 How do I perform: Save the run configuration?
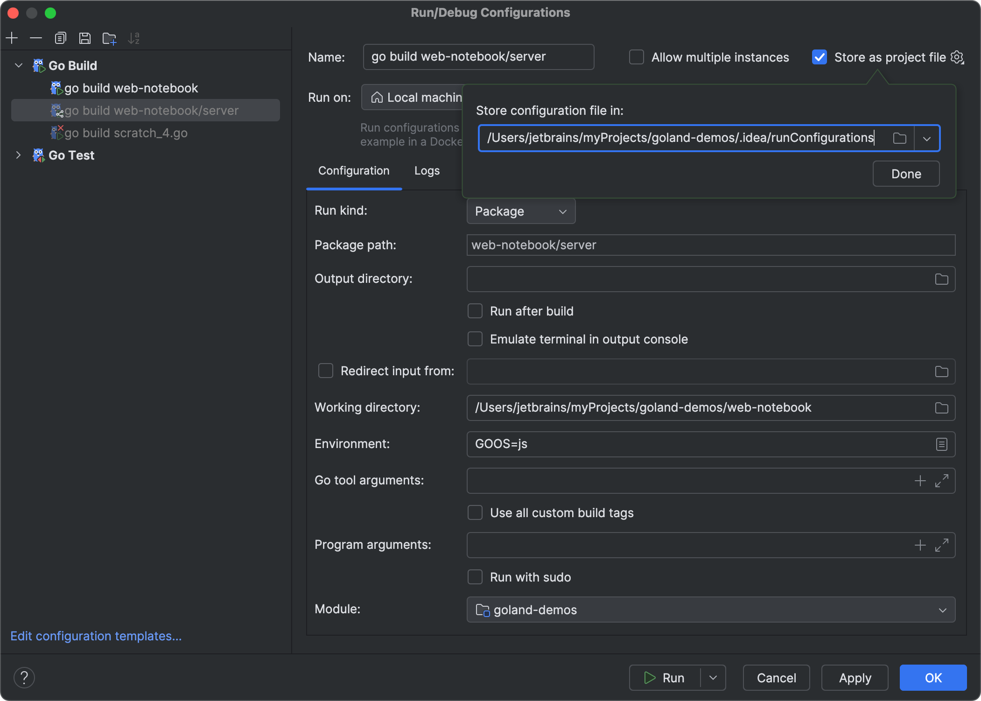(85, 38)
